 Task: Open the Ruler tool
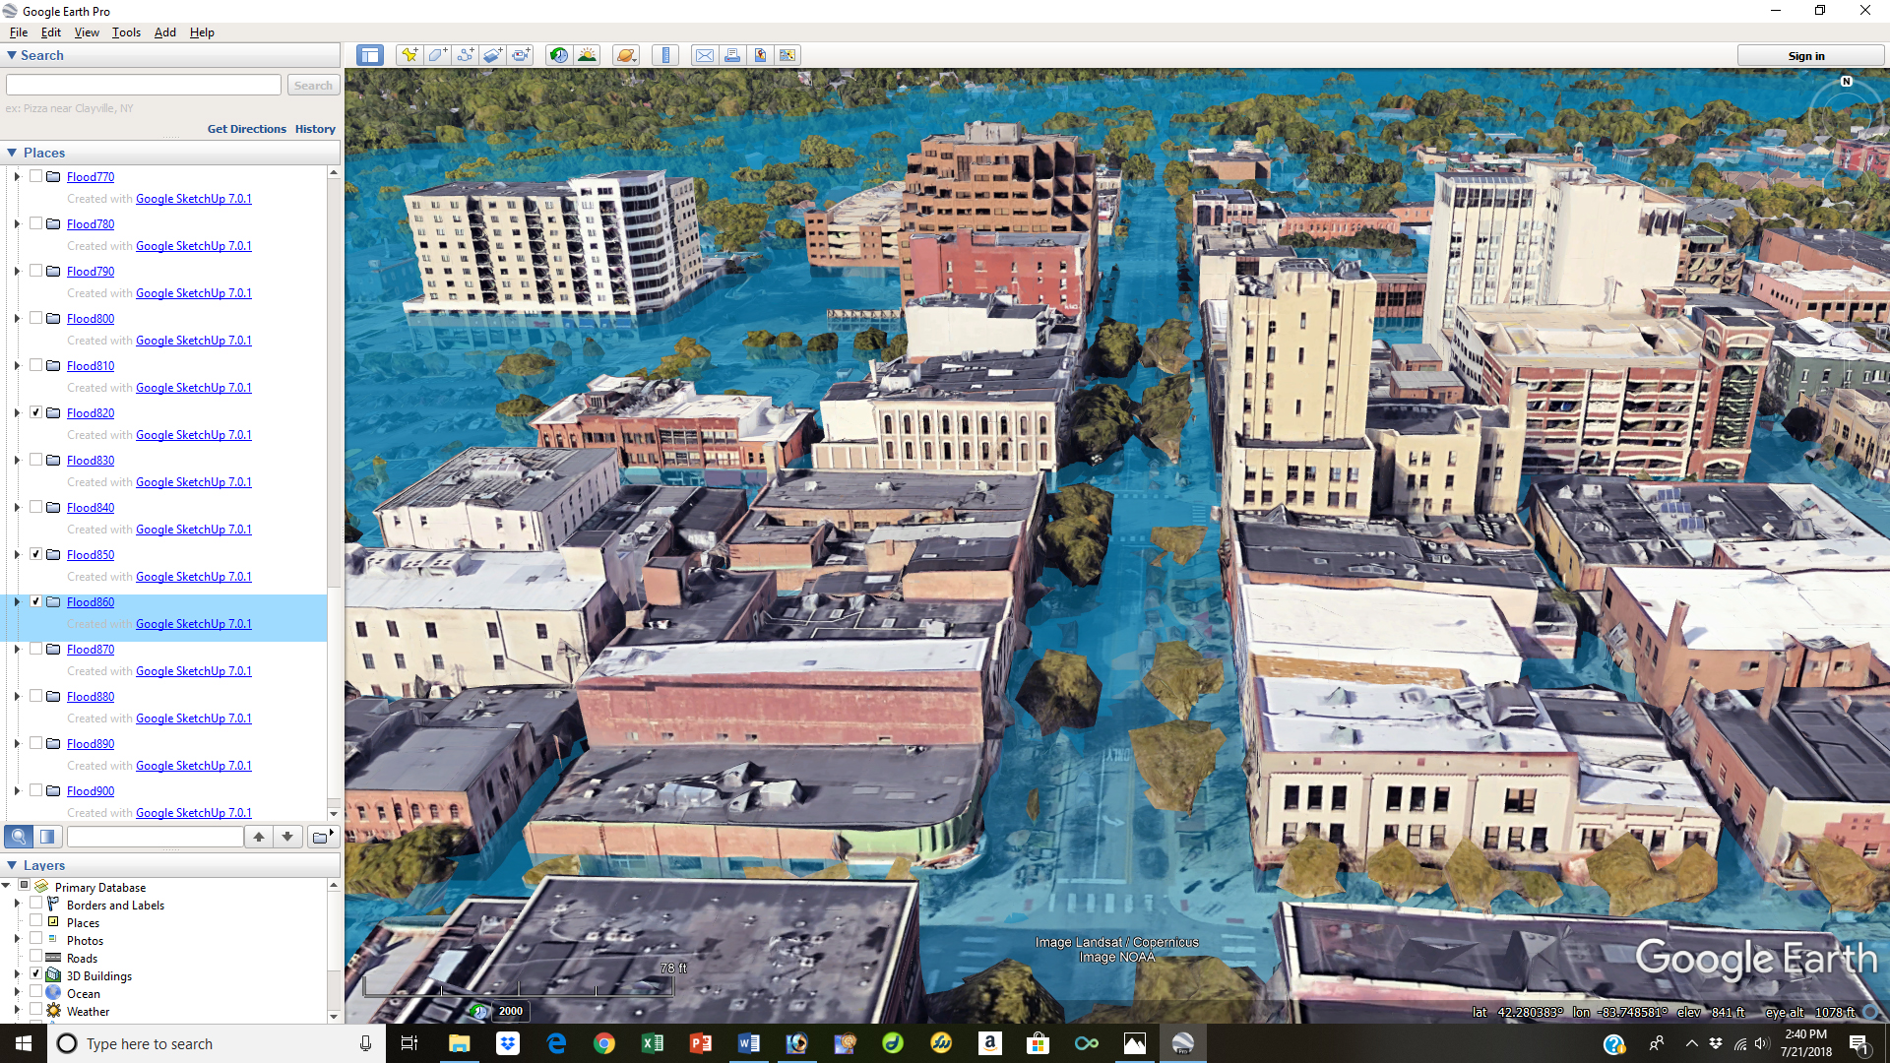point(666,56)
